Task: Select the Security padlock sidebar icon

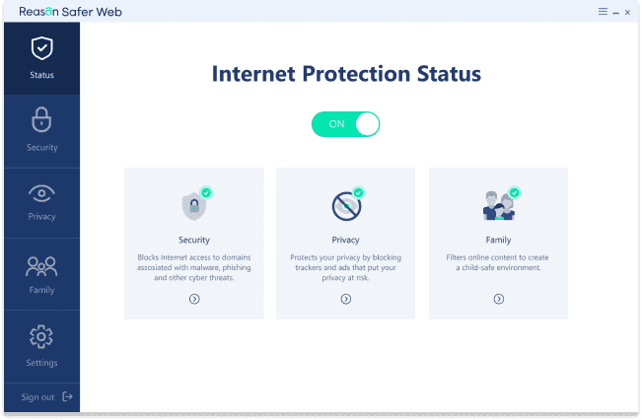Action: (41, 119)
